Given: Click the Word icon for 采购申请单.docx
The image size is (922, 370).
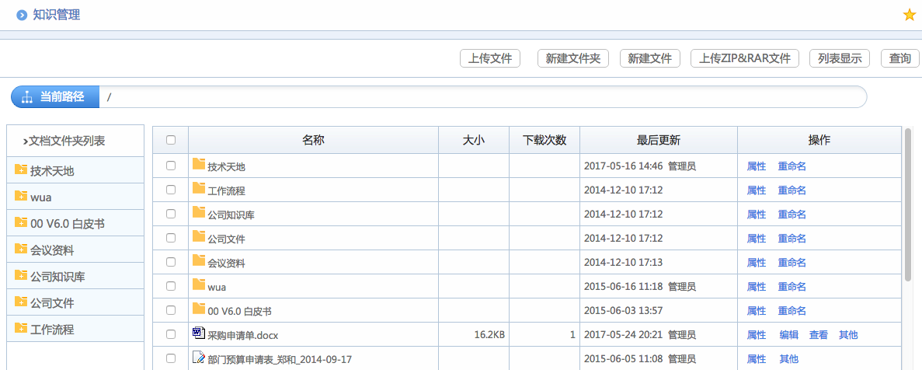Looking at the screenshot, I should coord(199,334).
